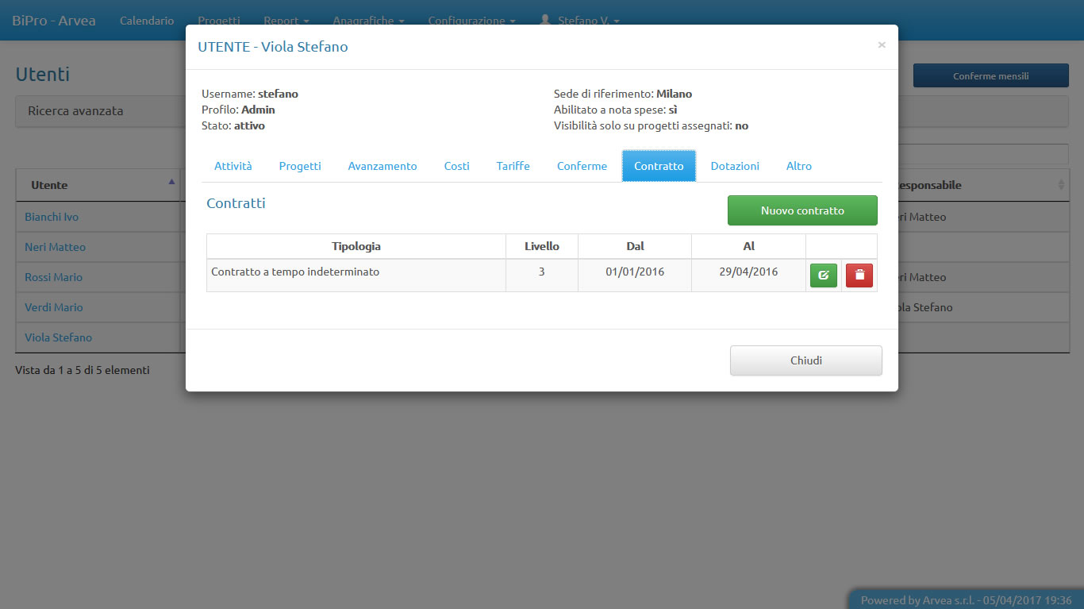The width and height of the screenshot is (1084, 609).
Task: Show the Altro tab
Action: click(x=798, y=166)
